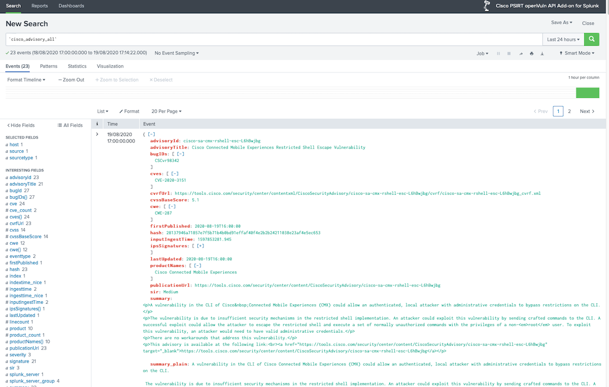Open the Save As dropdown
Image resolution: width=609 pixels, height=387 pixels.
(x=562, y=23)
